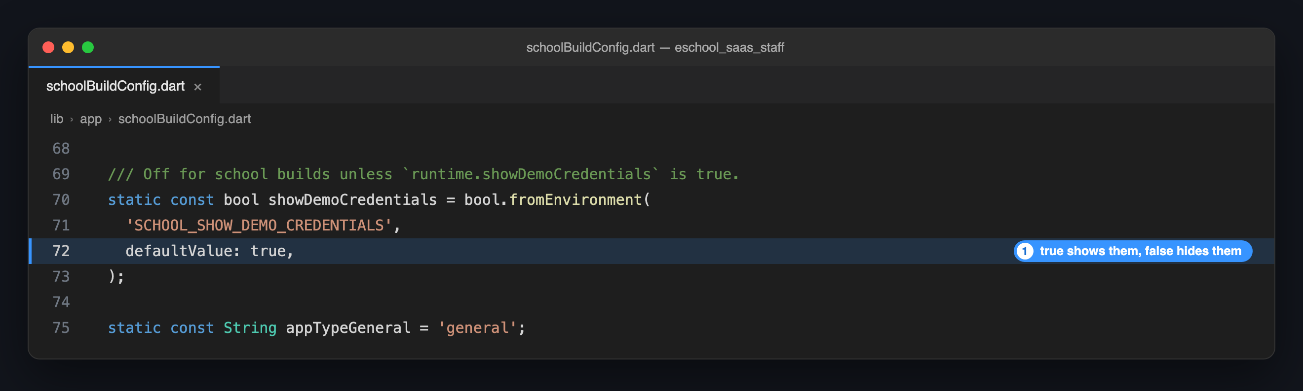Select the schoolBuildConfig.dart editor tab
The height and width of the screenshot is (391, 1303).
[x=124, y=86]
